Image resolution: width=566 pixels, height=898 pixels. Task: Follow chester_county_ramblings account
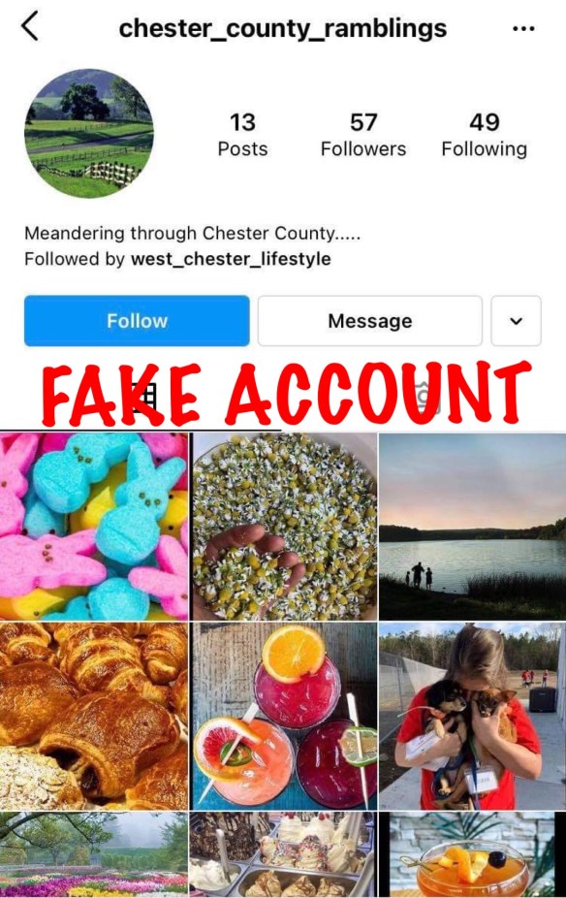pos(137,321)
